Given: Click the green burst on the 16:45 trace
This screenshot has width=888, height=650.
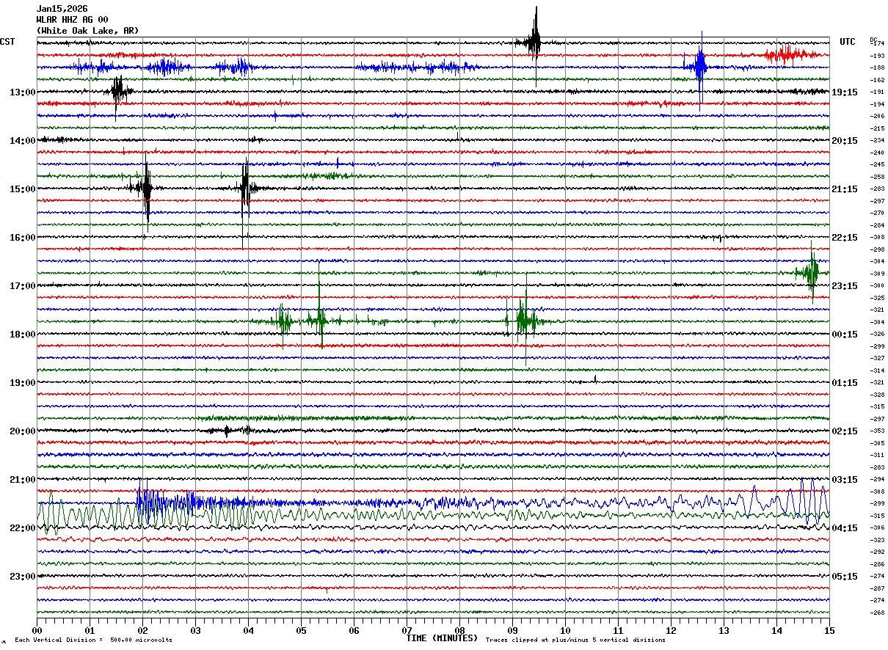Looking at the screenshot, I should [811, 272].
